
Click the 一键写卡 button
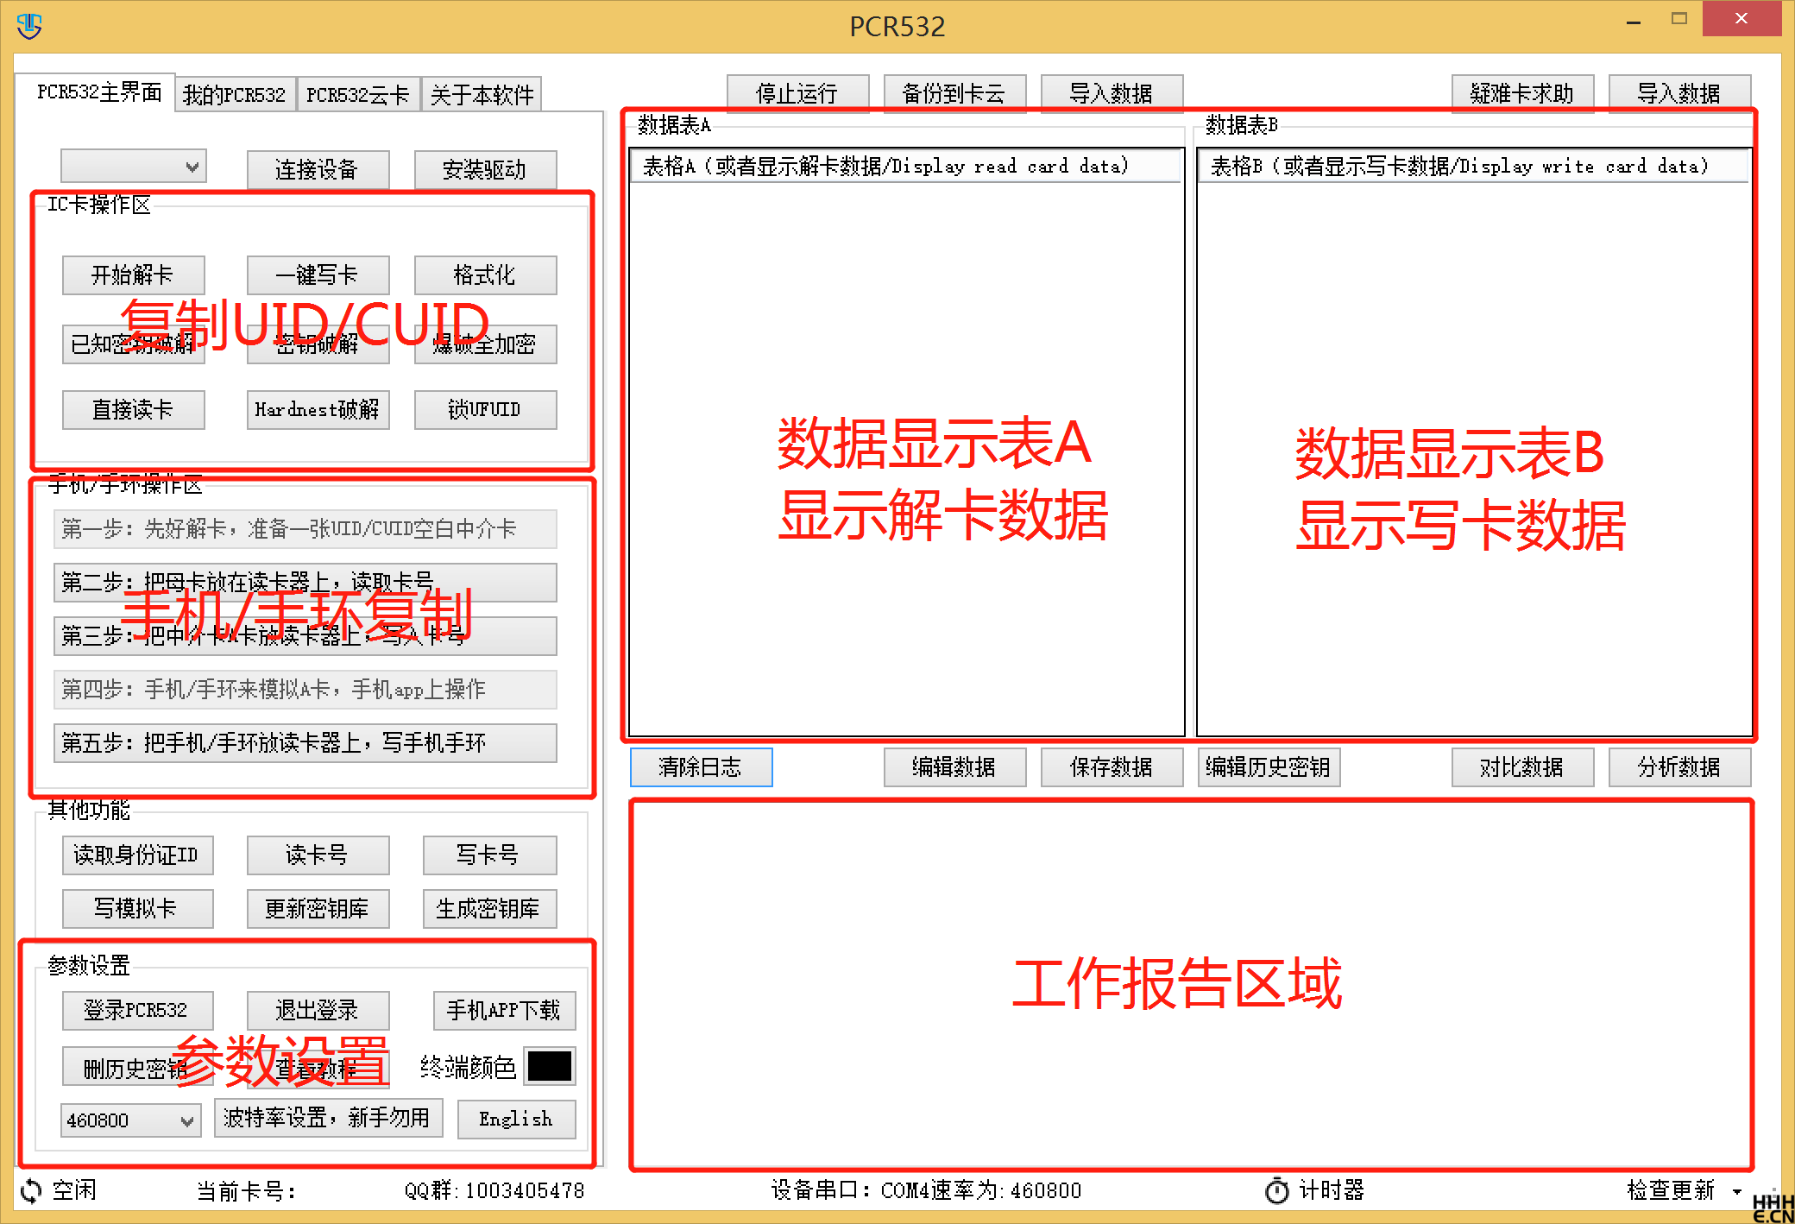click(317, 274)
